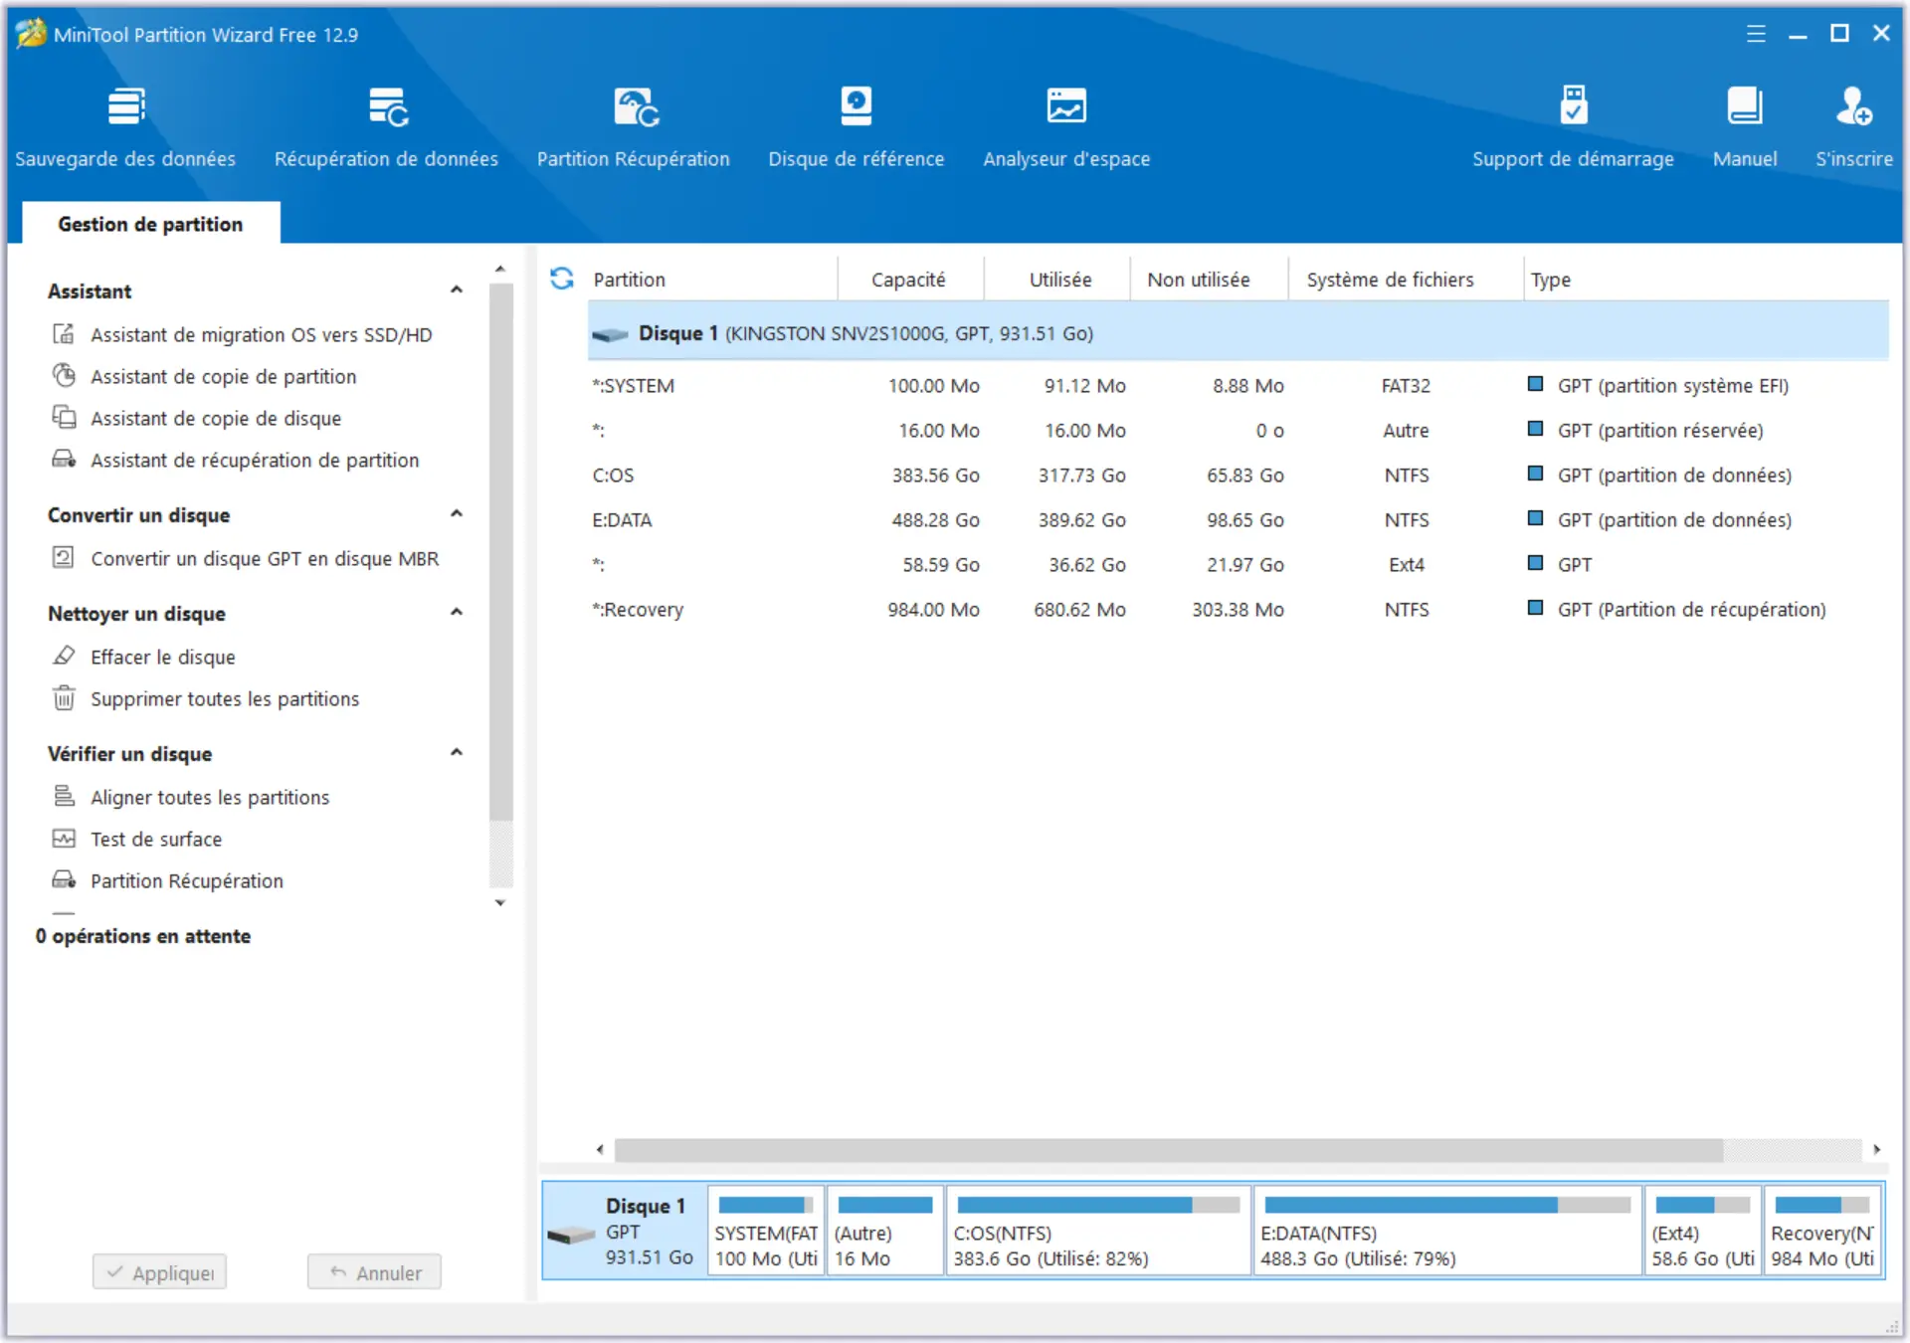Screen dimensions: 1910x1343
Task: Select the 58.59 Go Ext4 partition row
Action: (x=1238, y=565)
